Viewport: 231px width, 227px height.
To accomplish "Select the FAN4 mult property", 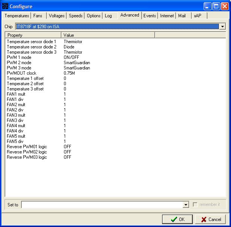I will coord(16,126).
